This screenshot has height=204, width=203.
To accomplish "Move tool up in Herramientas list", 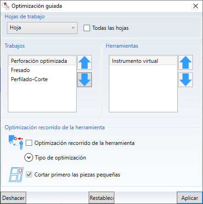I will pyautogui.click(x=186, y=62).
